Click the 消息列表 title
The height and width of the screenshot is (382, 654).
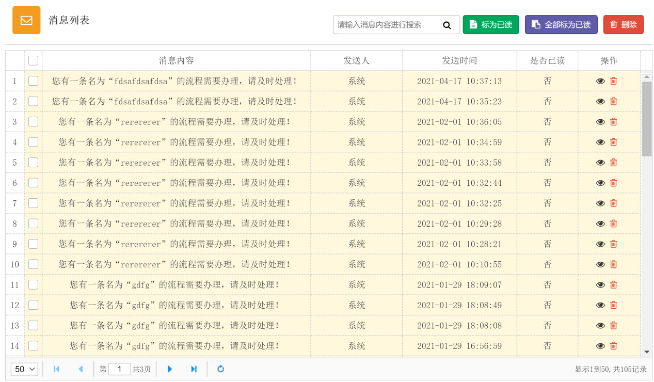(x=69, y=20)
